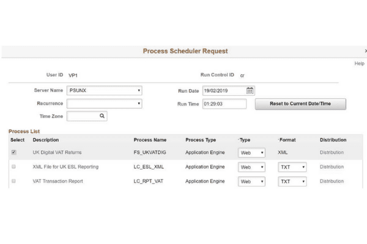The height and width of the screenshot is (244, 367).
Task: Change Format dropdown for LC_ESL_XML
Action: point(292,167)
